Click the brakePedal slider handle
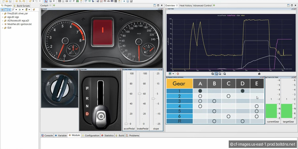This screenshot has height=149, width=298. point(139,93)
